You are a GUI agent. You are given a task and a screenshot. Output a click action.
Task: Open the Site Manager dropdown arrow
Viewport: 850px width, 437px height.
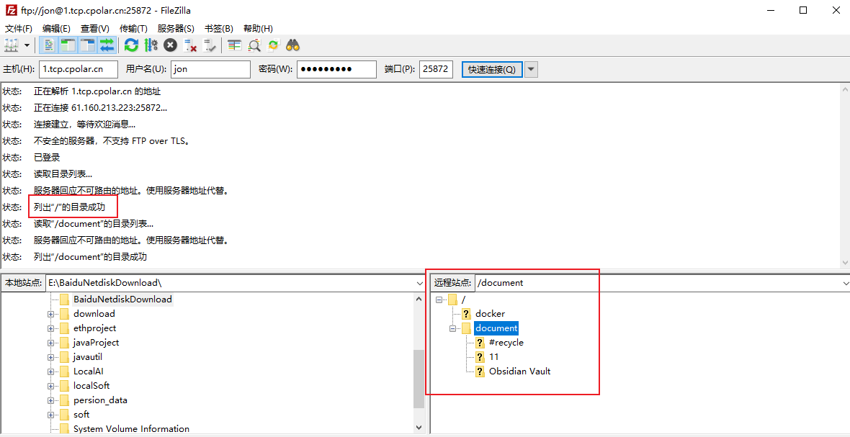click(27, 45)
